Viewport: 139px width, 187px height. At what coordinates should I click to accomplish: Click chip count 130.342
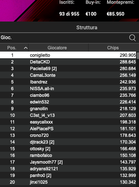(x=128, y=182)
